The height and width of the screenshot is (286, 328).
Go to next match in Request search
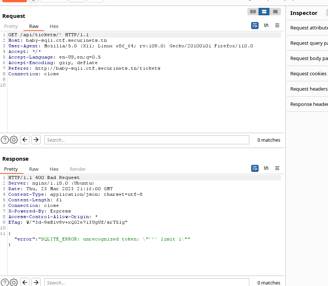pos(36,140)
